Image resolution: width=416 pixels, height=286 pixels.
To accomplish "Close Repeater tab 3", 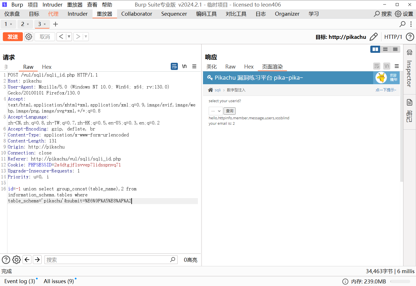I will click(x=45, y=24).
